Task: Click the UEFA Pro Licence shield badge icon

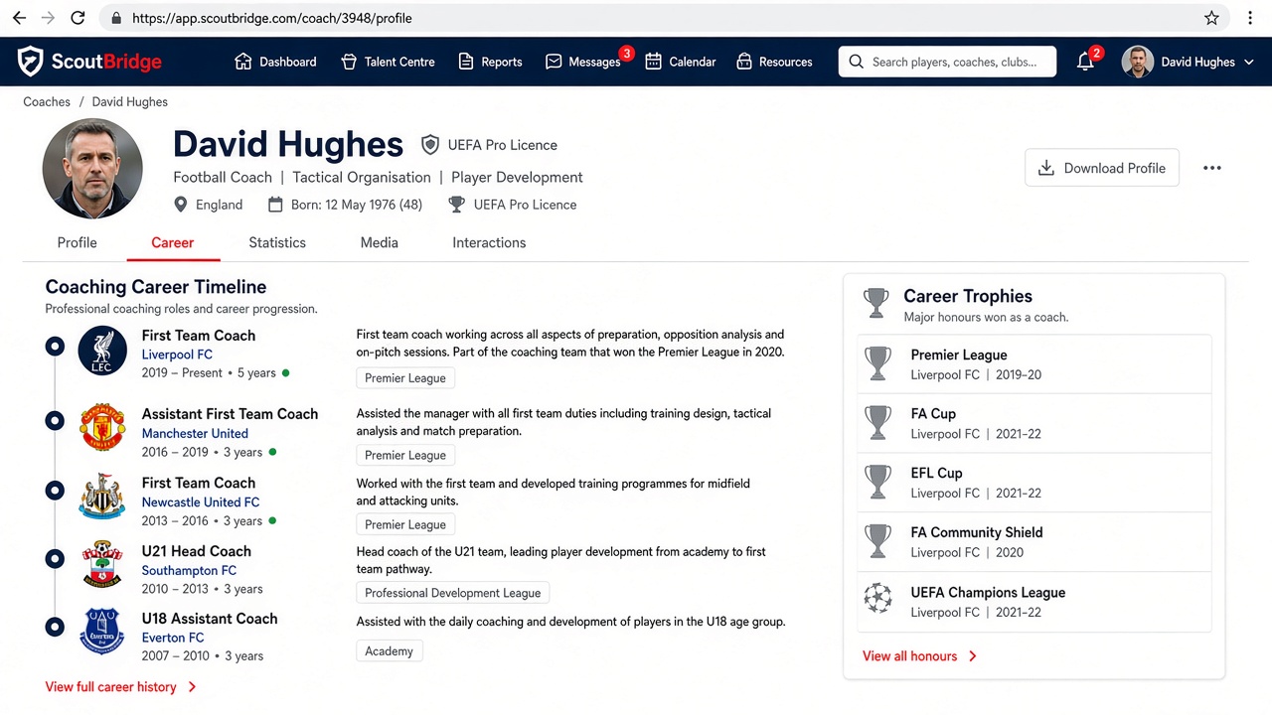Action: (430, 145)
